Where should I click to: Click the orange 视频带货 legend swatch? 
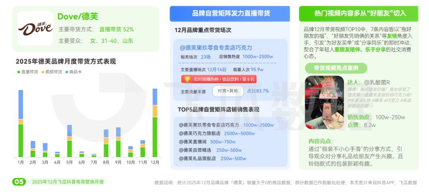pyautogui.click(x=43, y=72)
